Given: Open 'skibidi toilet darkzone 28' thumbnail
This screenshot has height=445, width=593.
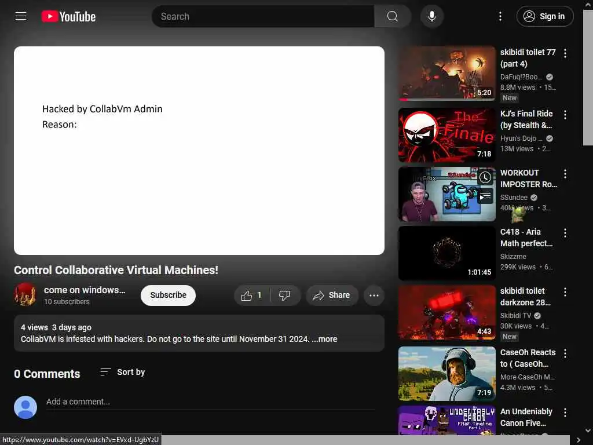Looking at the screenshot, I should tap(447, 312).
